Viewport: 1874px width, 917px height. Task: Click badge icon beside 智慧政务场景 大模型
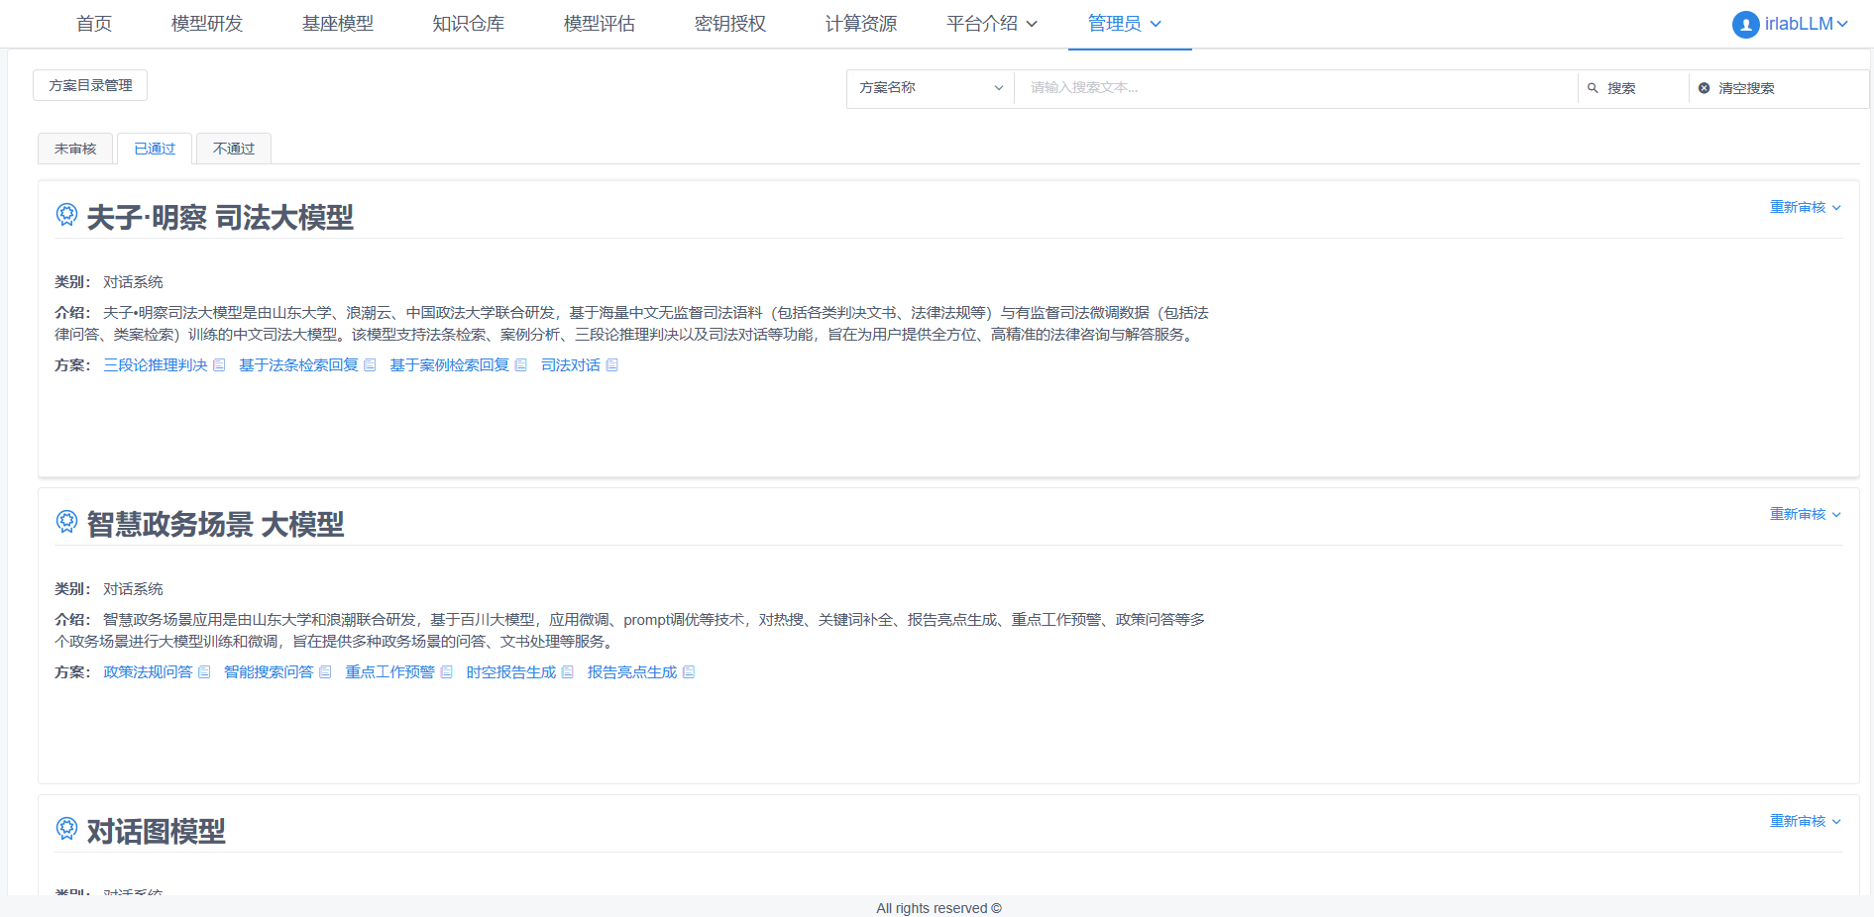click(x=66, y=522)
